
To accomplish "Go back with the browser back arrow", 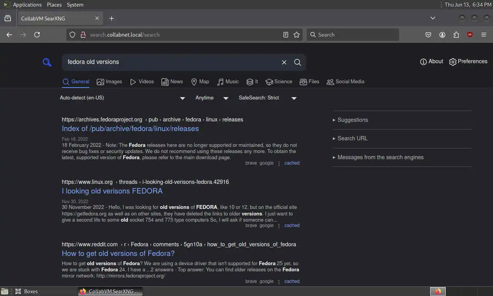I will (9, 35).
